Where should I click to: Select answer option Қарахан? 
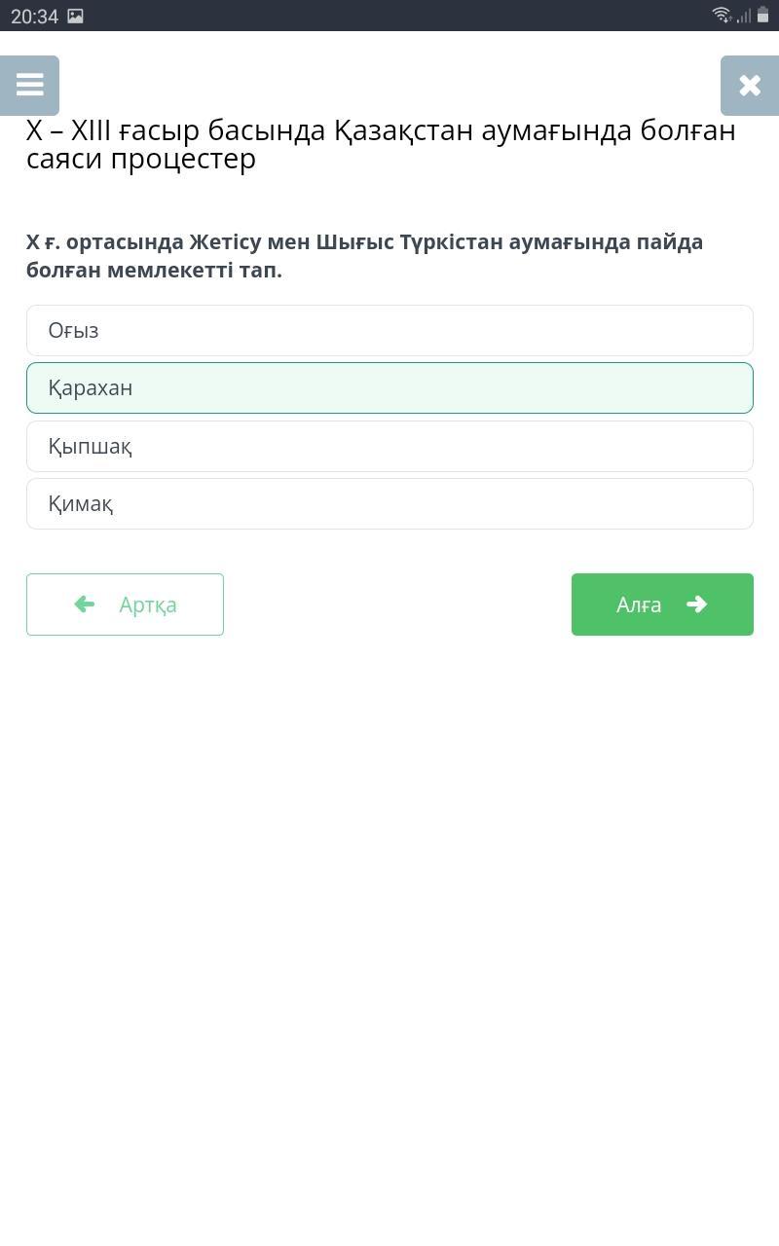coord(389,387)
